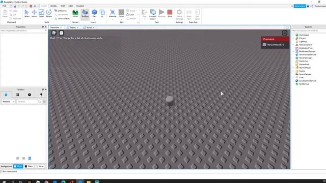Viewport: 326px width, 183px height.
Task: Open Toolbox Inventory grid icon
Action: point(18,95)
